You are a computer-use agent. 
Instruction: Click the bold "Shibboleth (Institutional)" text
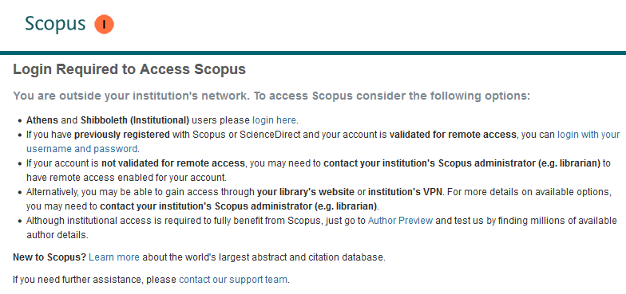pos(135,120)
